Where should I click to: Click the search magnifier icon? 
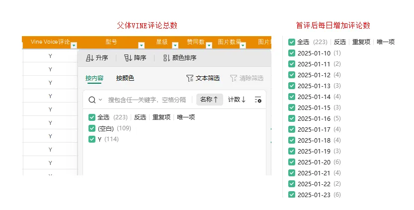point(92,100)
